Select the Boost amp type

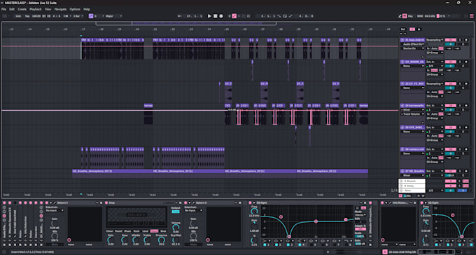tap(118, 231)
